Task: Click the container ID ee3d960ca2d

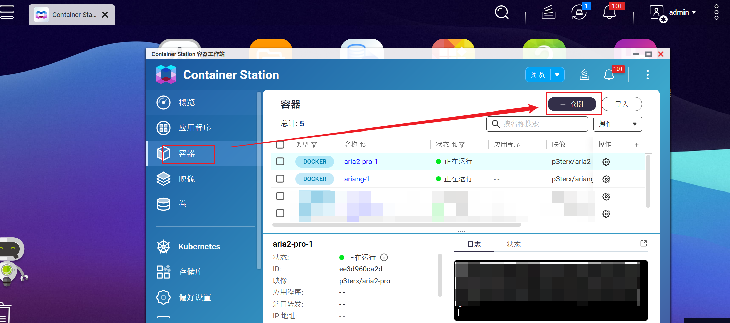Action: click(361, 269)
